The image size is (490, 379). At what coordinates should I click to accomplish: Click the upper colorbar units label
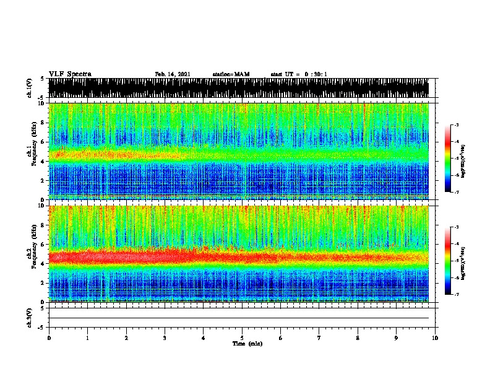(463, 162)
